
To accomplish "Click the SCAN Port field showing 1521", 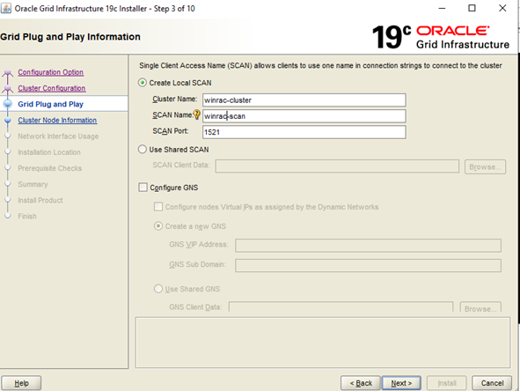I will click(304, 132).
